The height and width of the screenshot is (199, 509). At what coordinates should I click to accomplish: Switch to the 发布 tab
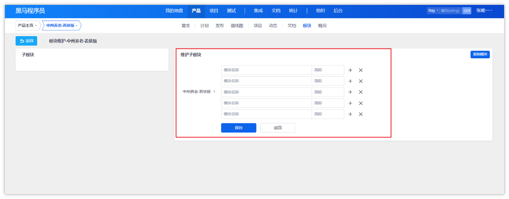220,25
